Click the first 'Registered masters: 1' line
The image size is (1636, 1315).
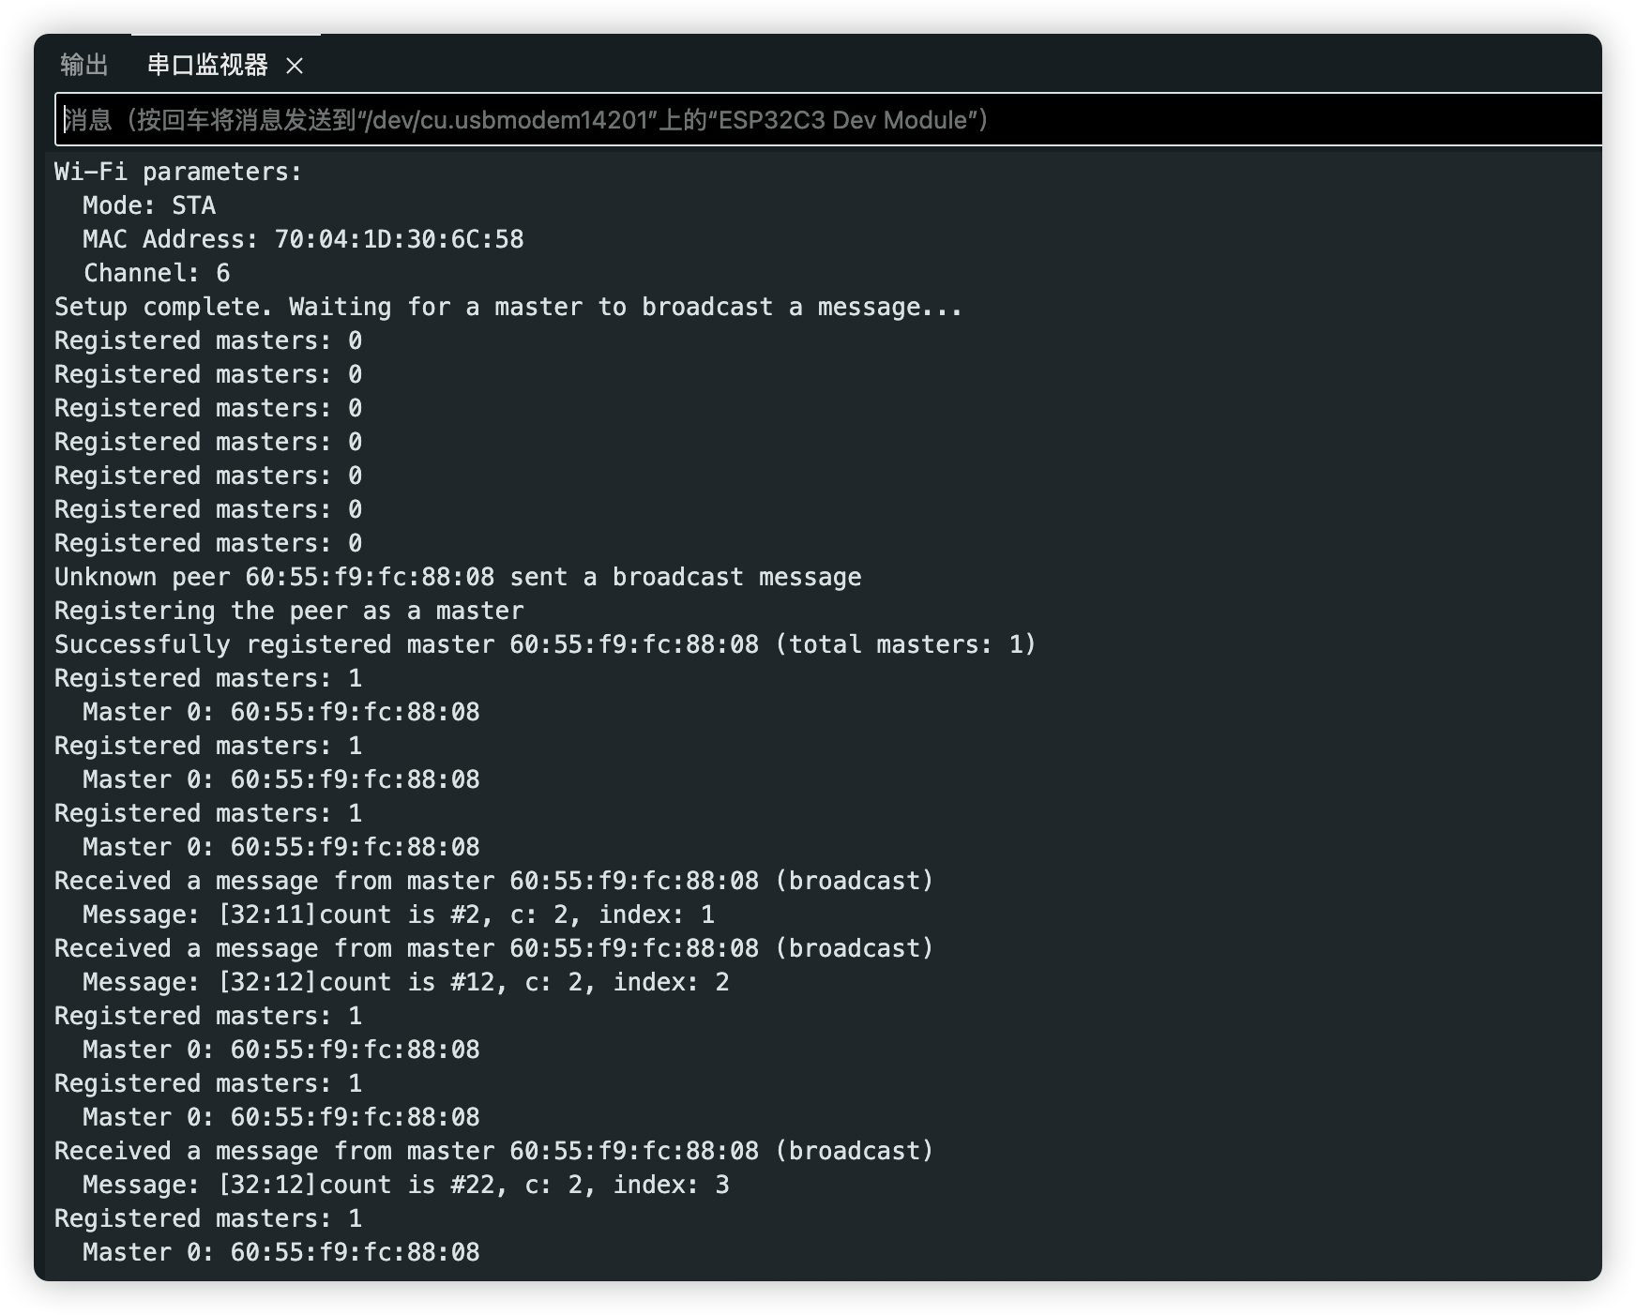pos(208,679)
